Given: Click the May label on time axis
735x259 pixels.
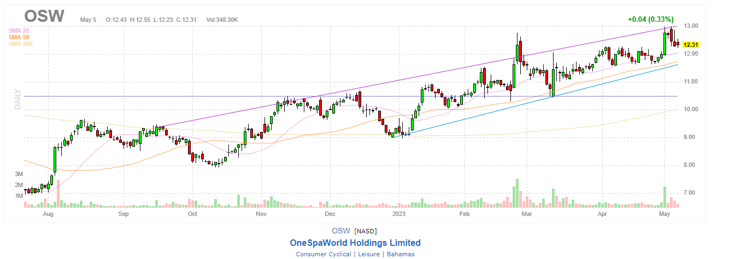Looking at the screenshot, I should click(x=665, y=215).
